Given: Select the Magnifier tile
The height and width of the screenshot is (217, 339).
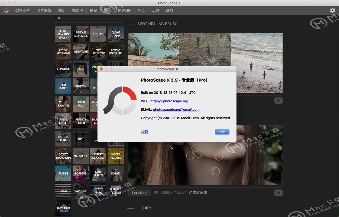Looking at the screenshot, I should (x=81, y=156).
